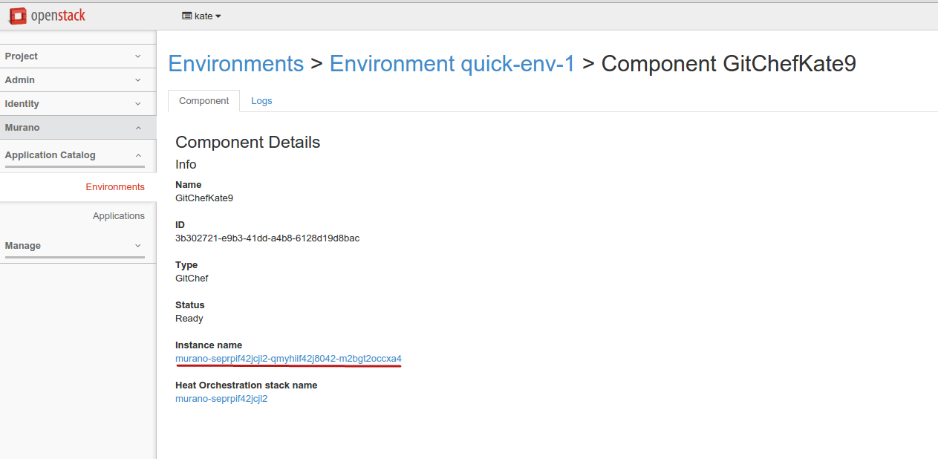Go to Environments breadcrumb link
The width and height of the screenshot is (938, 459).
235,64
